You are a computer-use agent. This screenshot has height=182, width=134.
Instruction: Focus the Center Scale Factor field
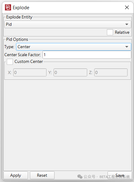point(87,55)
